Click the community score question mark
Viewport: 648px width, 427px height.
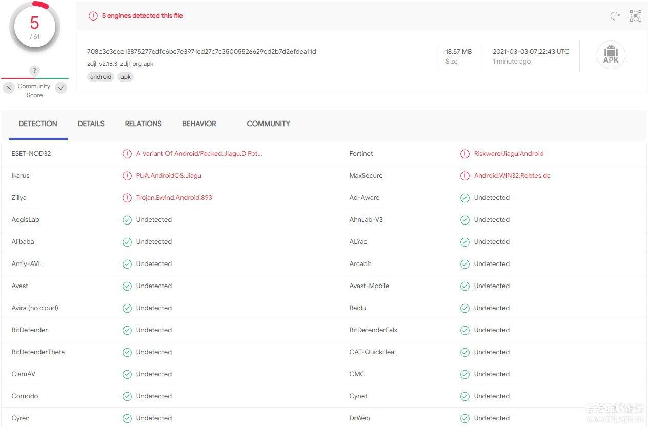point(34,71)
